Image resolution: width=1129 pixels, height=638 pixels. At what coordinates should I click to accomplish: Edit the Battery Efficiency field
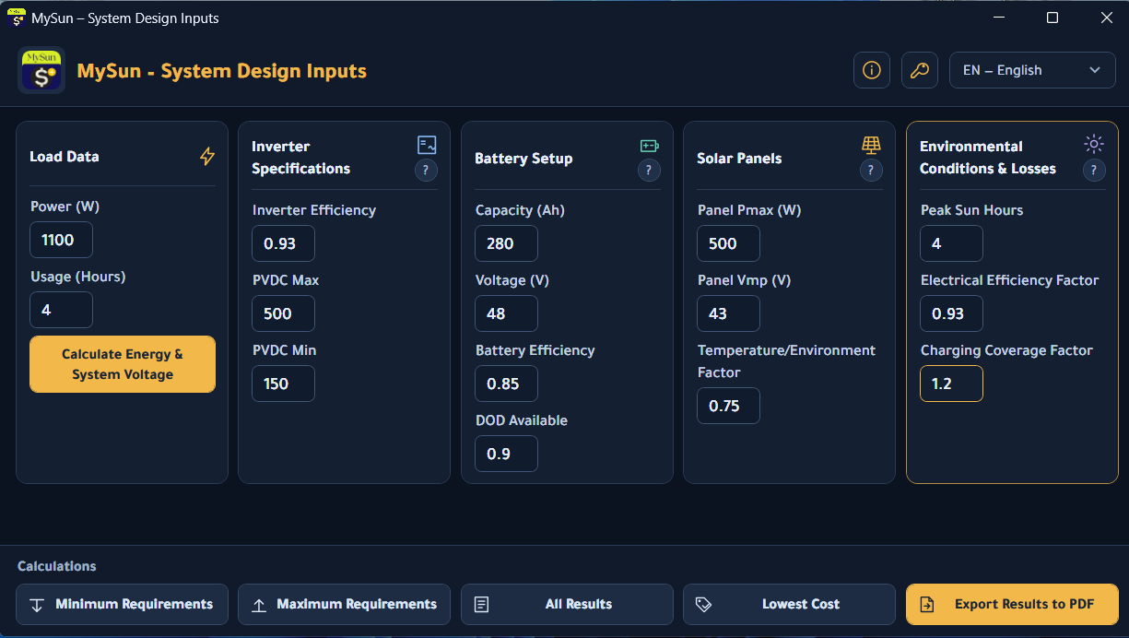[x=507, y=384]
